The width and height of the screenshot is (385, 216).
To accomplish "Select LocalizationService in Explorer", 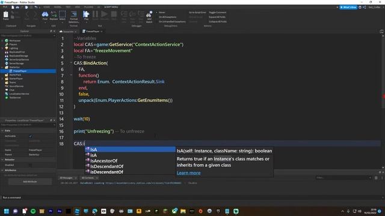I will (19, 94).
